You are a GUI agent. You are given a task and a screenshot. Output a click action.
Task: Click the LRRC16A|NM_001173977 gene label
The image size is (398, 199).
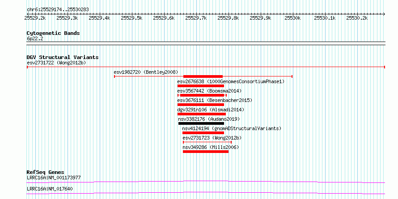pos(54,178)
